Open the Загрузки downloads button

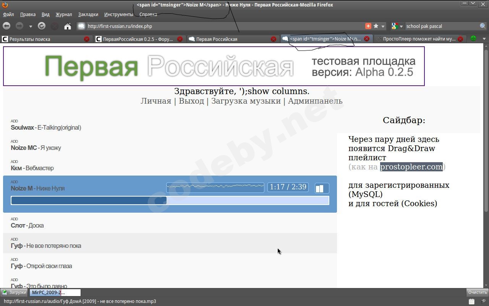pyautogui.click(x=14, y=293)
